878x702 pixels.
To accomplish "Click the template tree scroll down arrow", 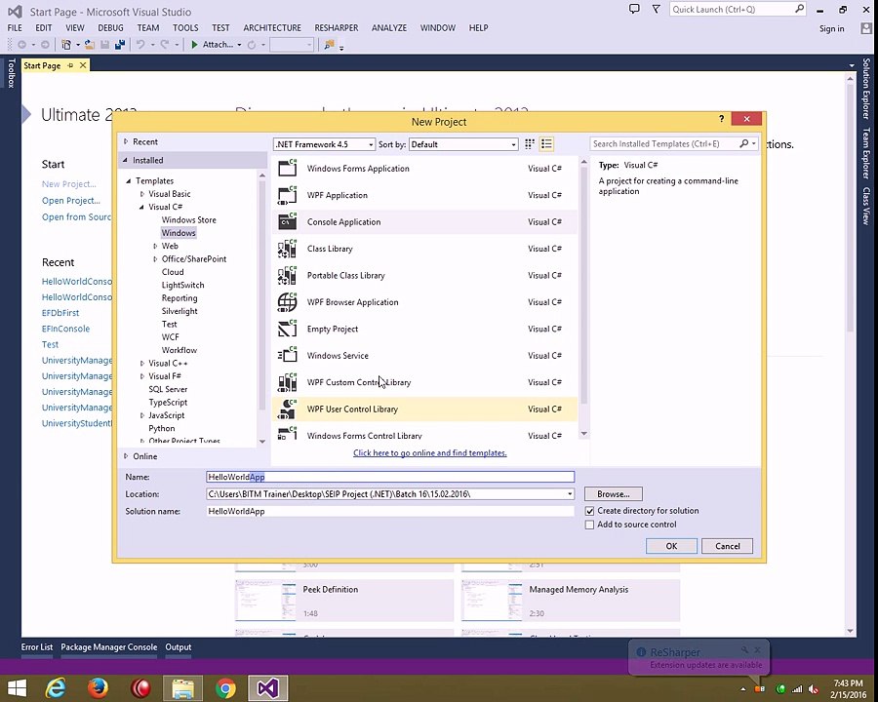I will point(262,441).
